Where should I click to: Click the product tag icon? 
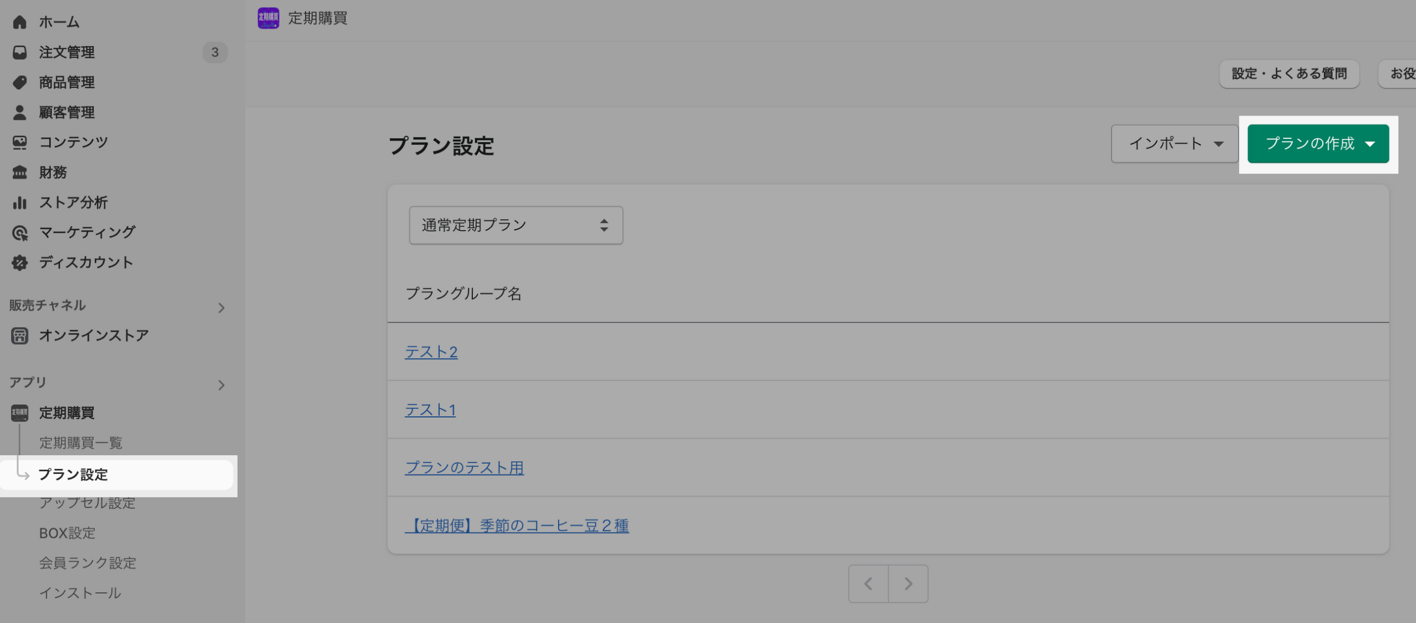(20, 82)
